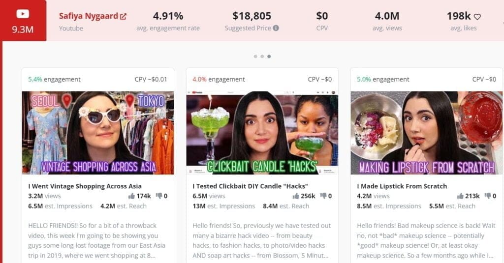Click thumbs up icon on Candle Hacks video
Viewport: 504px width, 263px height.
(x=296, y=196)
